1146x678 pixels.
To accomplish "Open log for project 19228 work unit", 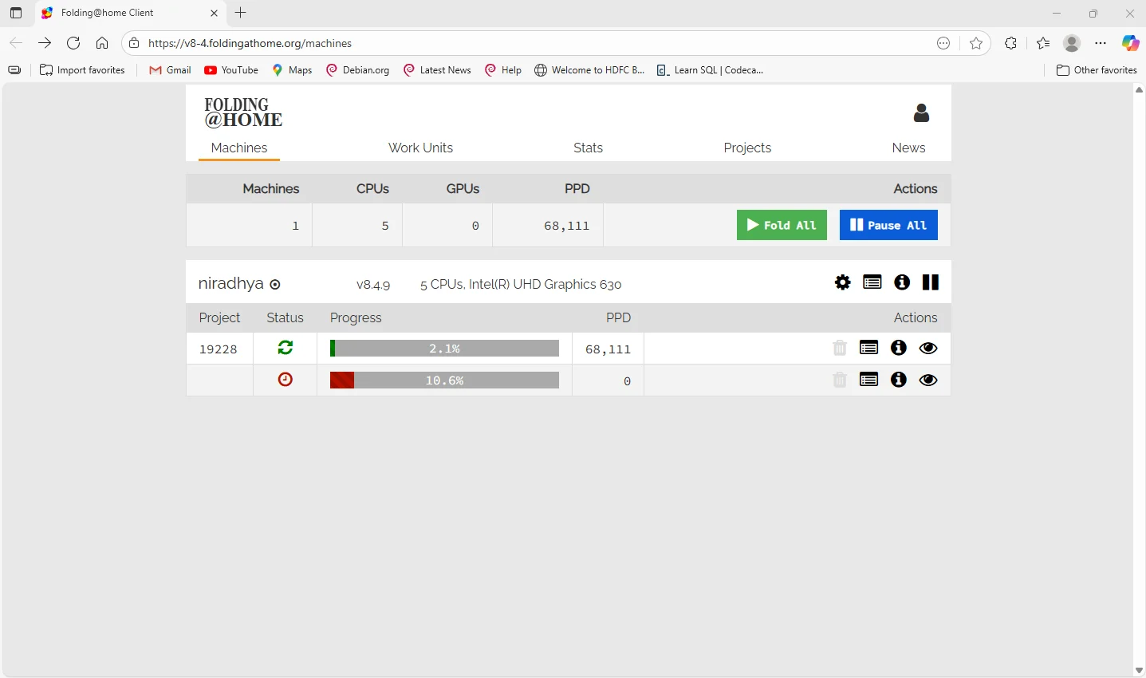I will coord(868,348).
